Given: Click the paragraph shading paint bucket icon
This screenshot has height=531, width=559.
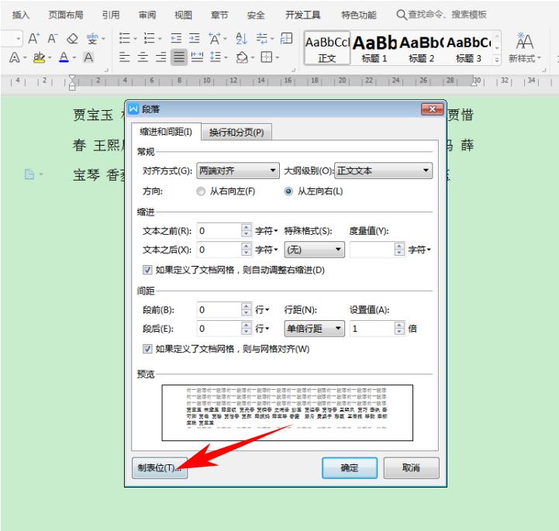Looking at the screenshot, I should click(x=242, y=57).
